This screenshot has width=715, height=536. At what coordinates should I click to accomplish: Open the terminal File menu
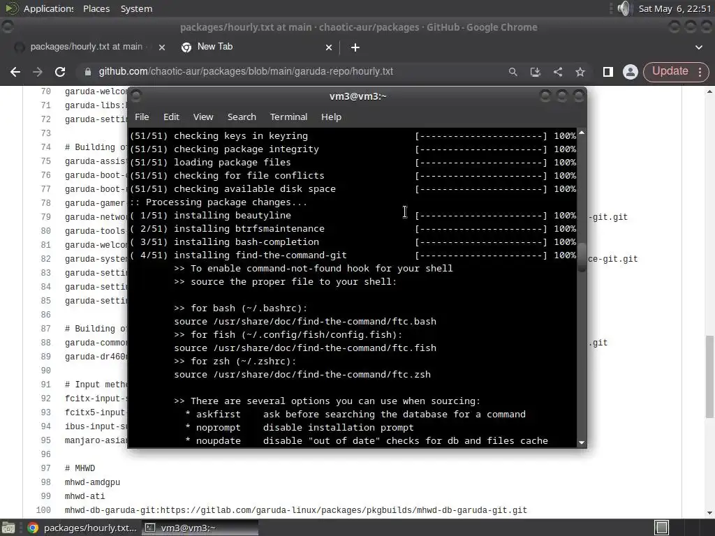(142, 117)
